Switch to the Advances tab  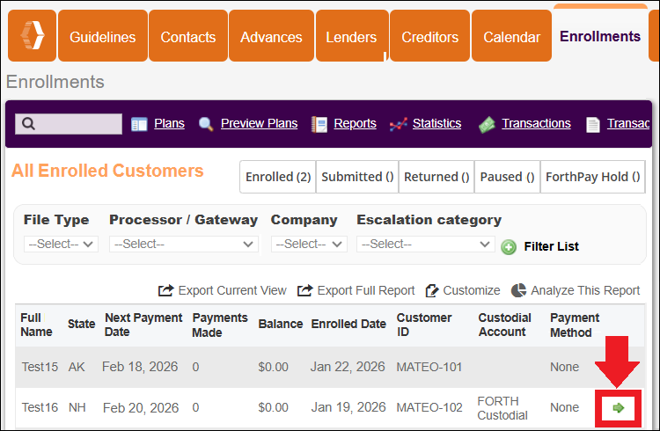click(x=271, y=37)
